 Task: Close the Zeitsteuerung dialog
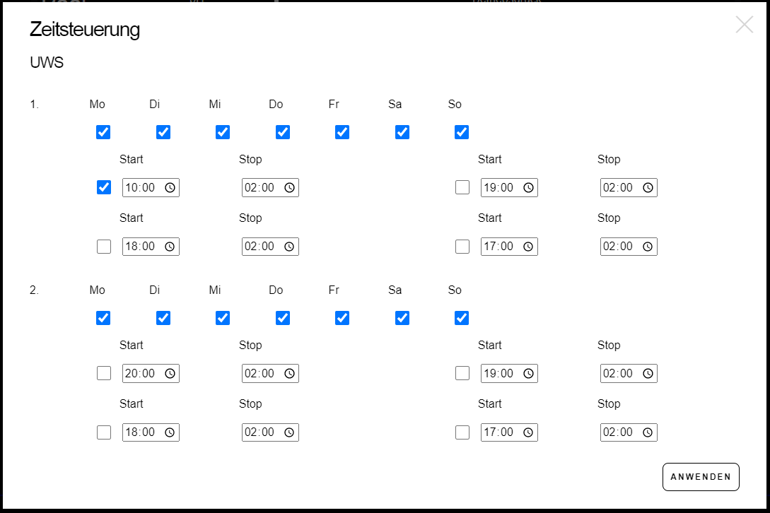(x=744, y=25)
